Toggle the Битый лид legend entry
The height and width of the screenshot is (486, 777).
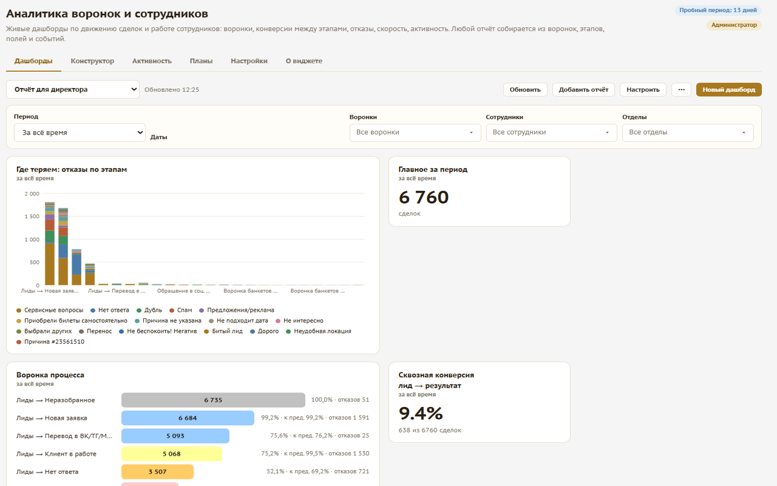pyautogui.click(x=223, y=331)
